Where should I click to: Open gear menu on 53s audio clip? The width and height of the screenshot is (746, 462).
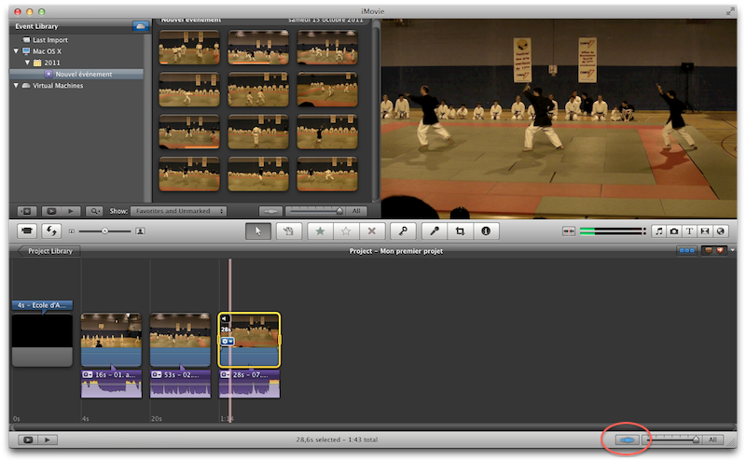pyautogui.click(x=157, y=375)
